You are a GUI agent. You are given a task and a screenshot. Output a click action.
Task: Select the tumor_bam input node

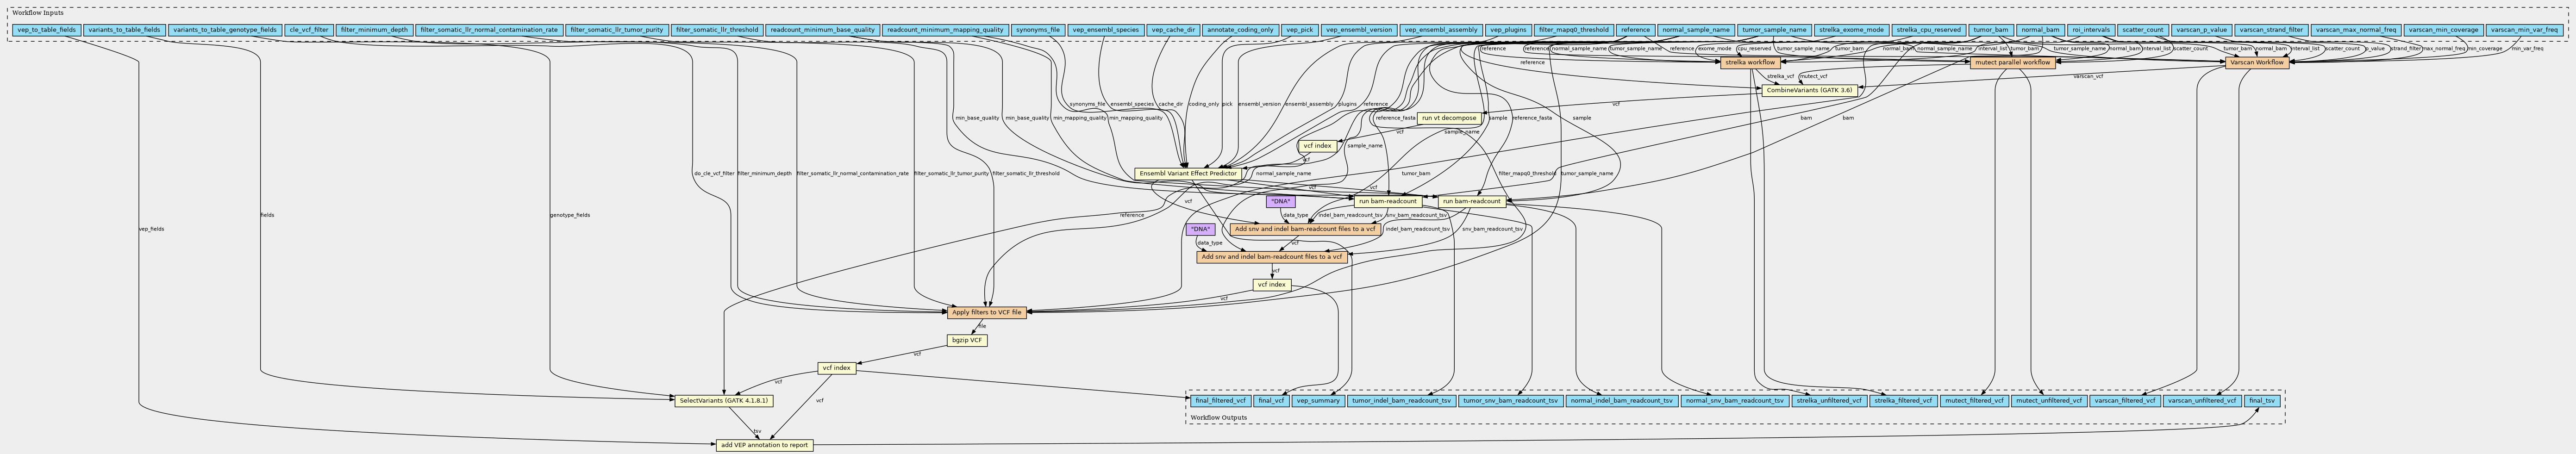pos(1990,30)
